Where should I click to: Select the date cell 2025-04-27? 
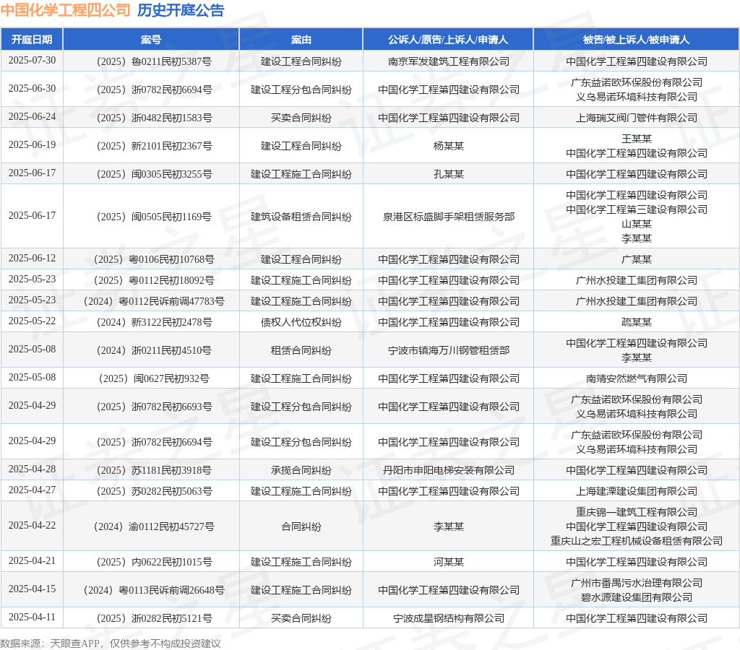(32, 490)
